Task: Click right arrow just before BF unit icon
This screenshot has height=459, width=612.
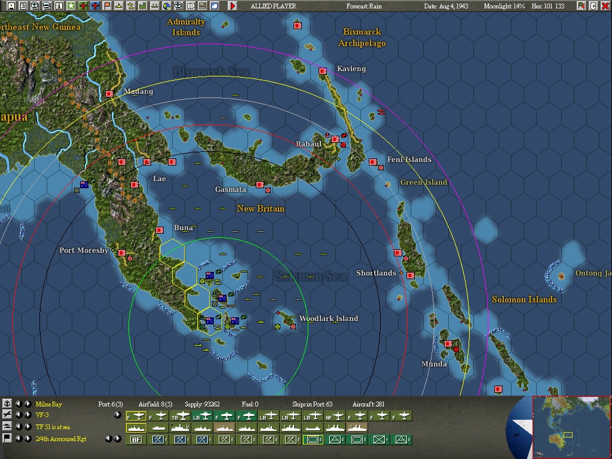Action: (x=118, y=439)
